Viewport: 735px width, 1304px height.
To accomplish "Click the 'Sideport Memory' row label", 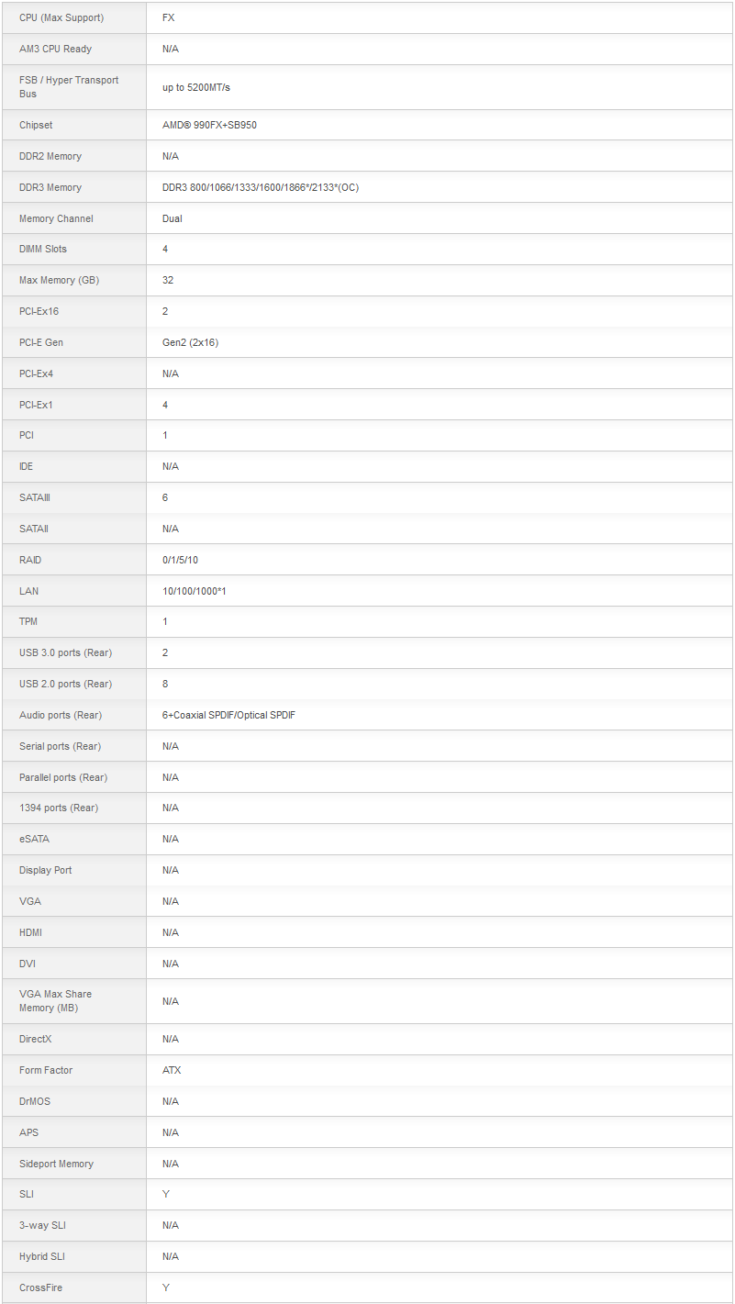I will pyautogui.click(x=56, y=1164).
